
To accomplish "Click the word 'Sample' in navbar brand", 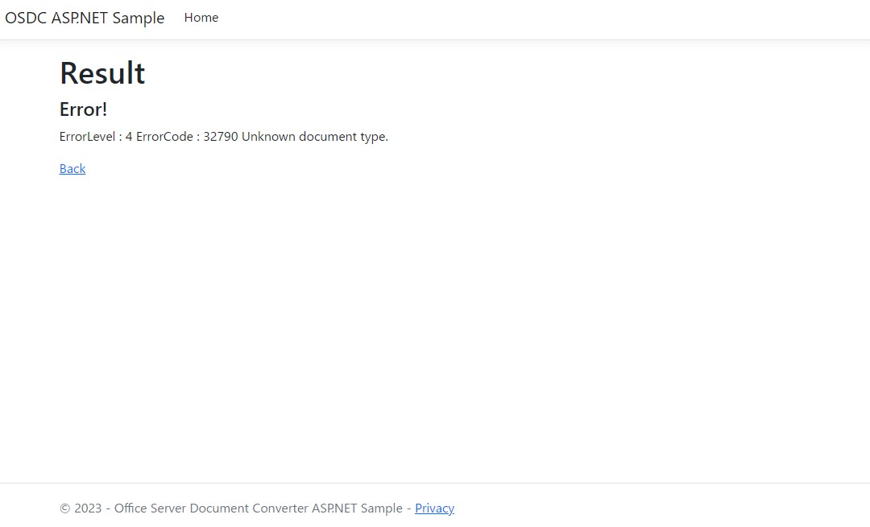I will coord(138,18).
